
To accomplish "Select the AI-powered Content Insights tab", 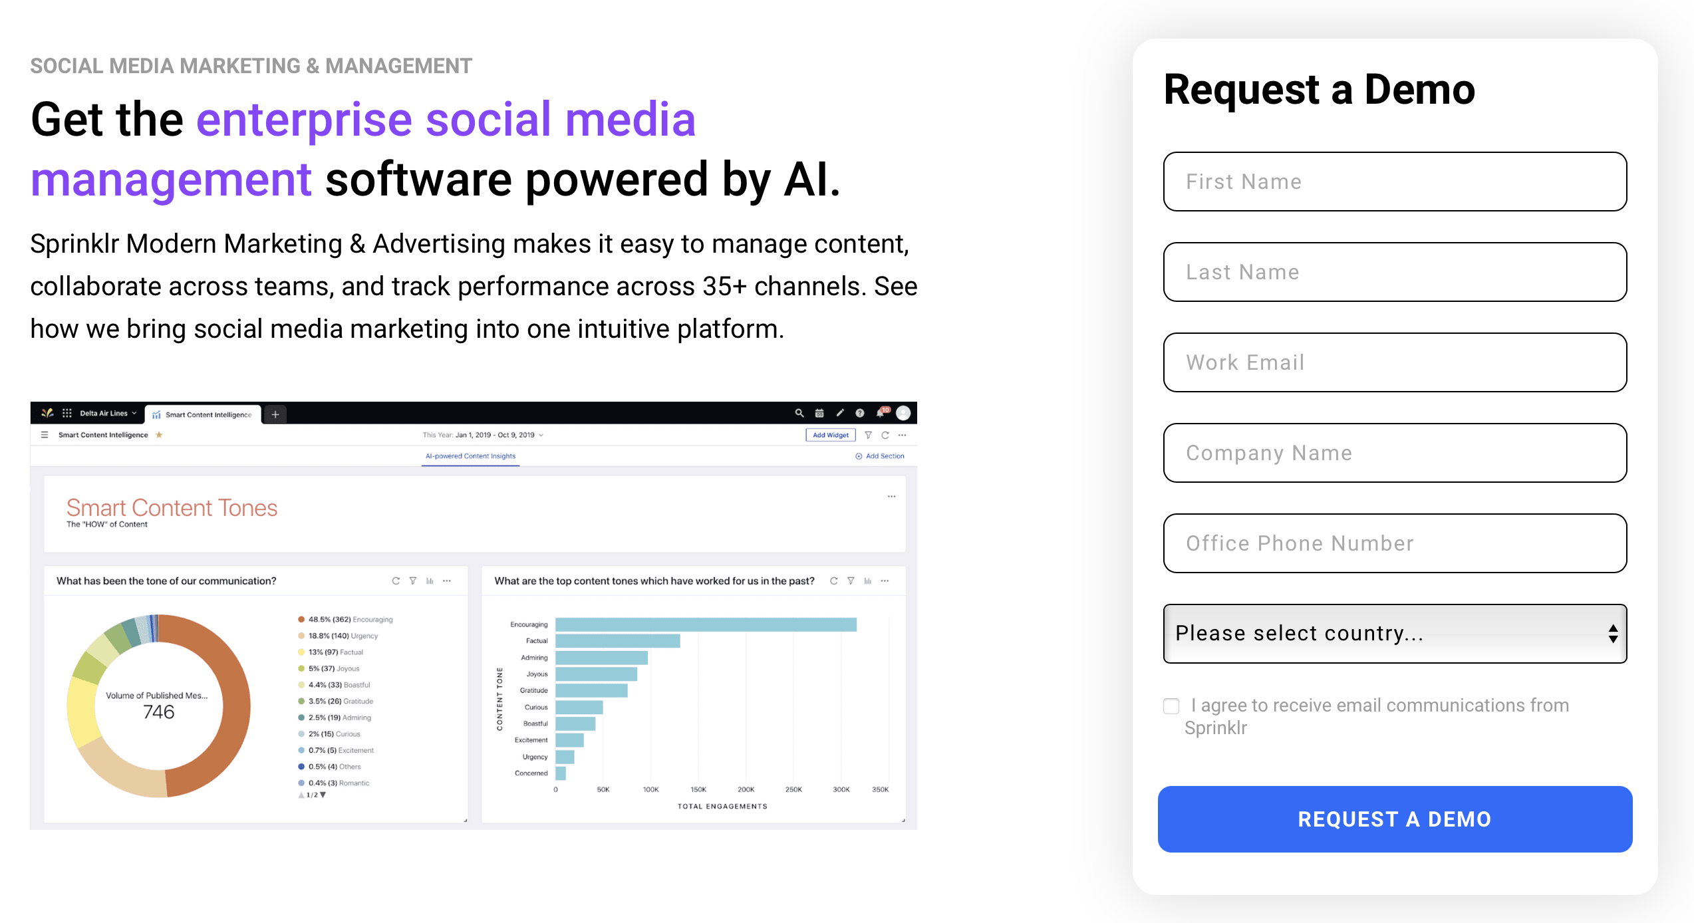I will point(470,456).
